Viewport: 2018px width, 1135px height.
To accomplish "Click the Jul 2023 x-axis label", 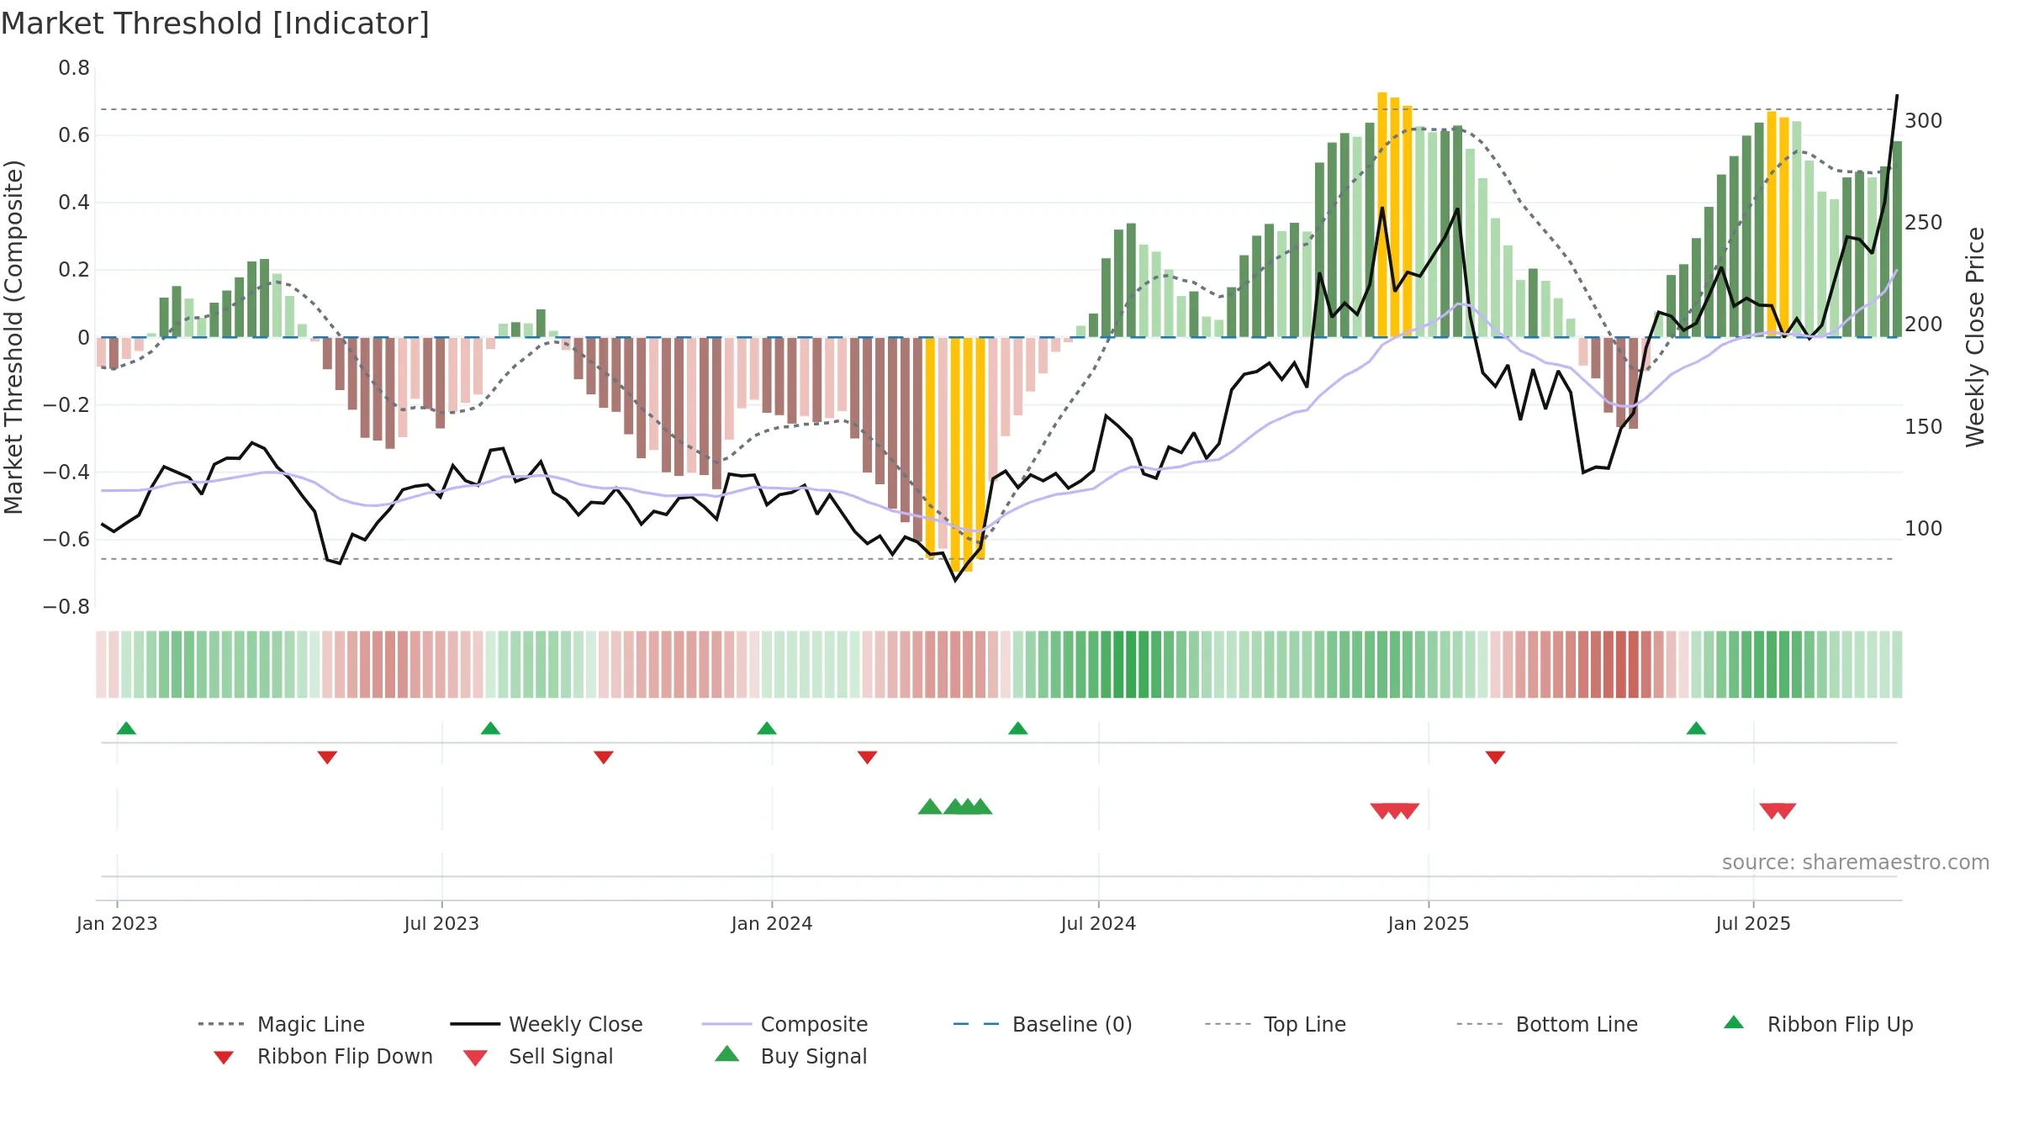I will [x=441, y=924].
